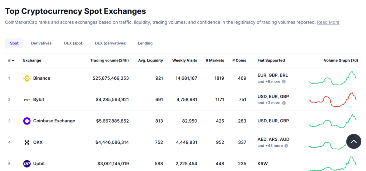366x171 pixels.
Task: Sort by Avg. Liquidity column
Action: [x=150, y=60]
